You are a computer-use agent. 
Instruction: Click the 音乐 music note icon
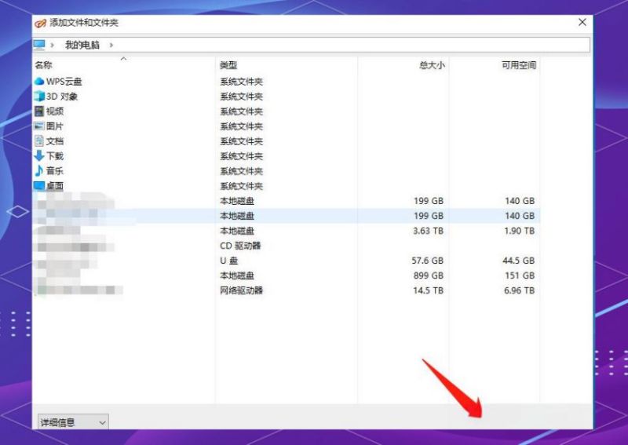[39, 170]
